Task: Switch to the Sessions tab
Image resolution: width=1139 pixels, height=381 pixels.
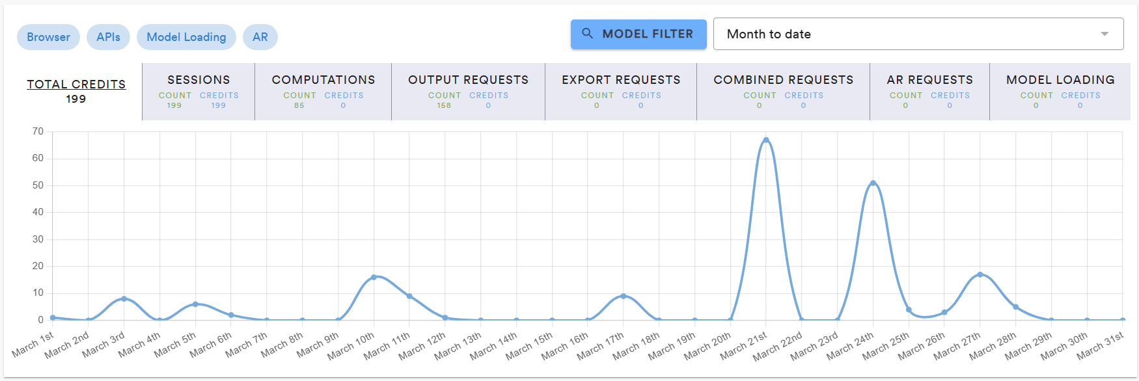Action: 199,91
